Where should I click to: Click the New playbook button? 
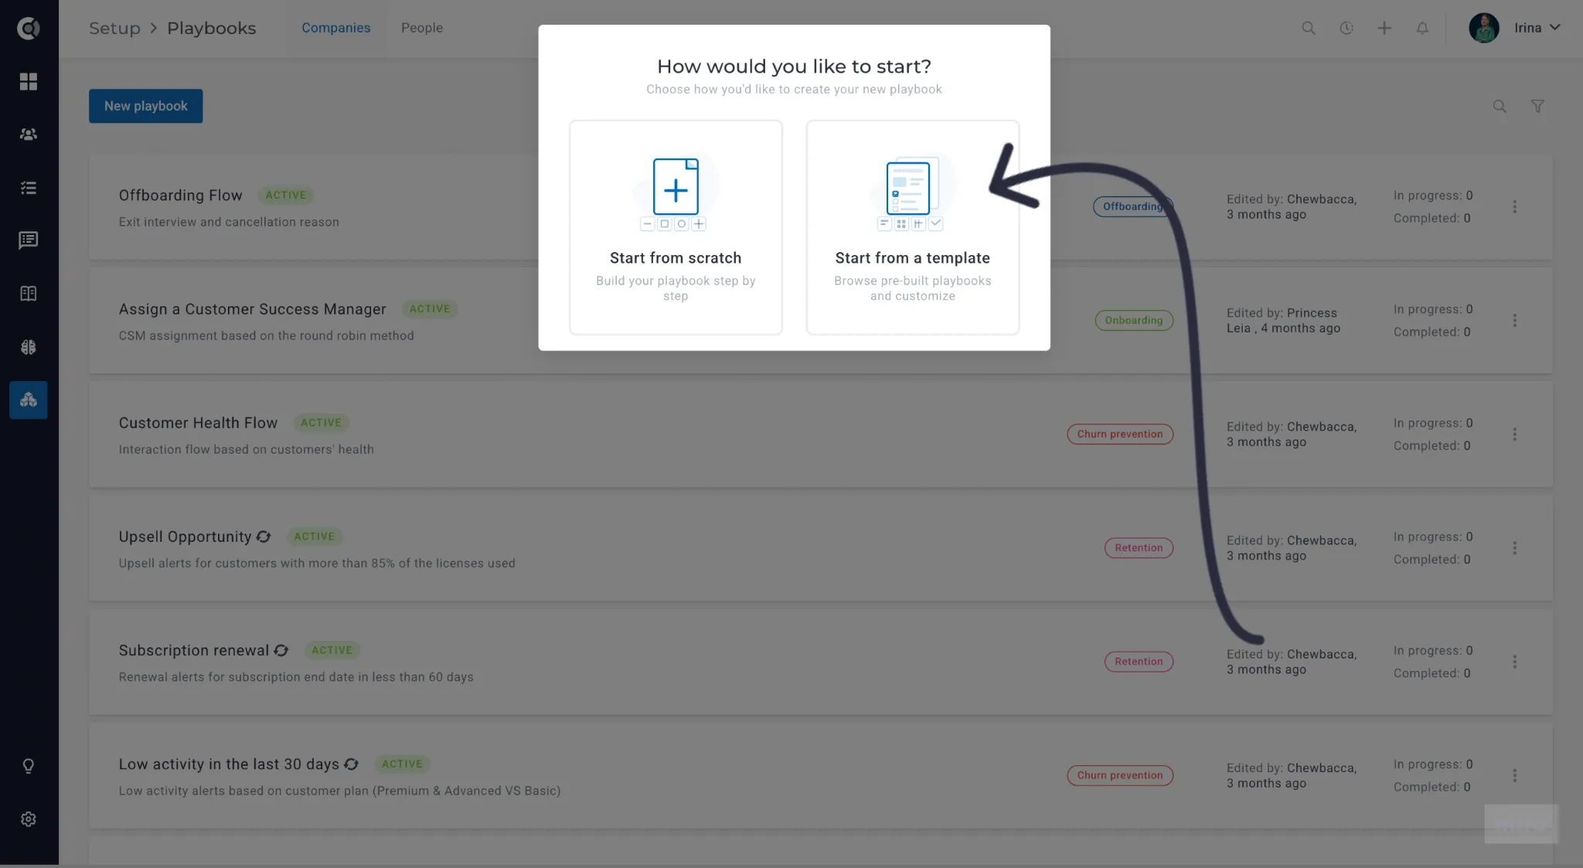click(x=146, y=106)
